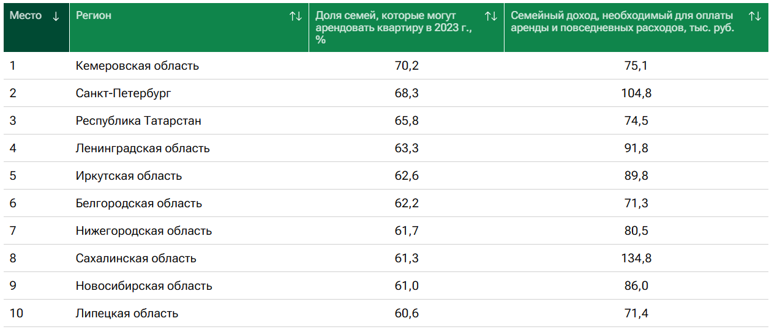Sort by share of families able to rent

pos(490,17)
